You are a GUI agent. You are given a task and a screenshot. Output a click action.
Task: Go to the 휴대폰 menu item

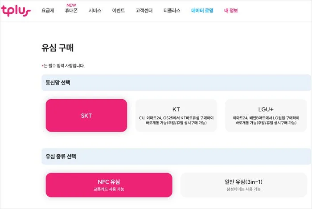[71, 11]
